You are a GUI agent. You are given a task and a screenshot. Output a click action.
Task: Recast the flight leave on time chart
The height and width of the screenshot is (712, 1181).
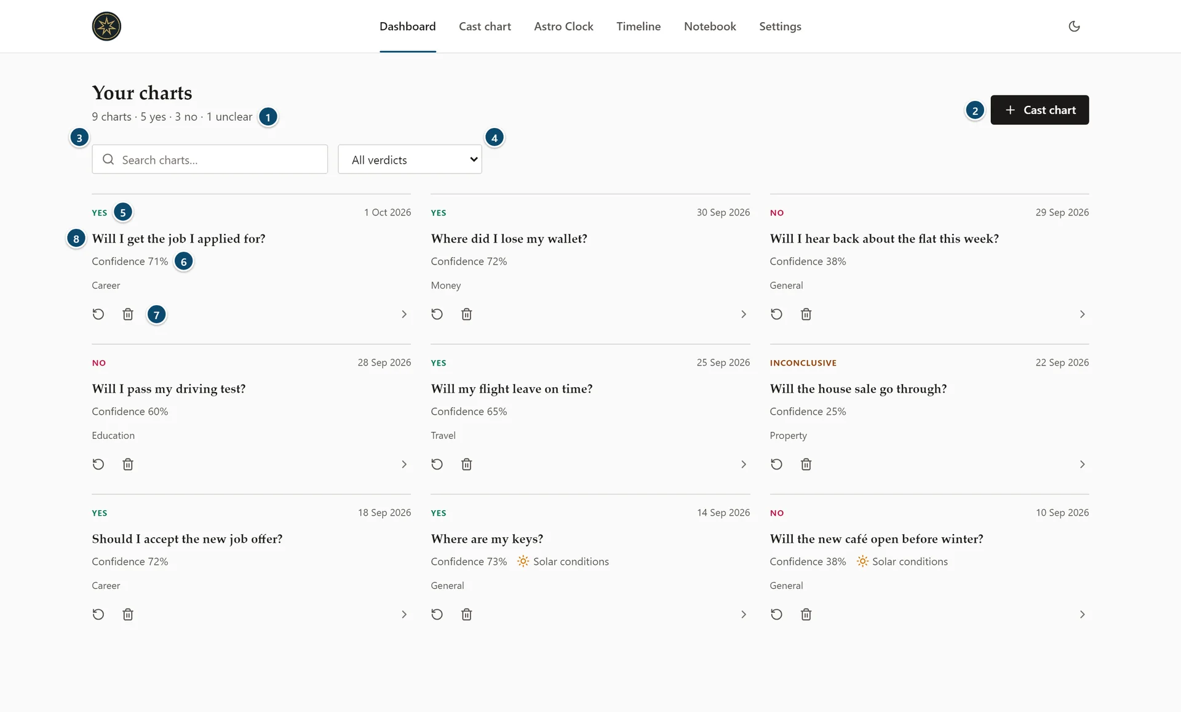point(437,465)
